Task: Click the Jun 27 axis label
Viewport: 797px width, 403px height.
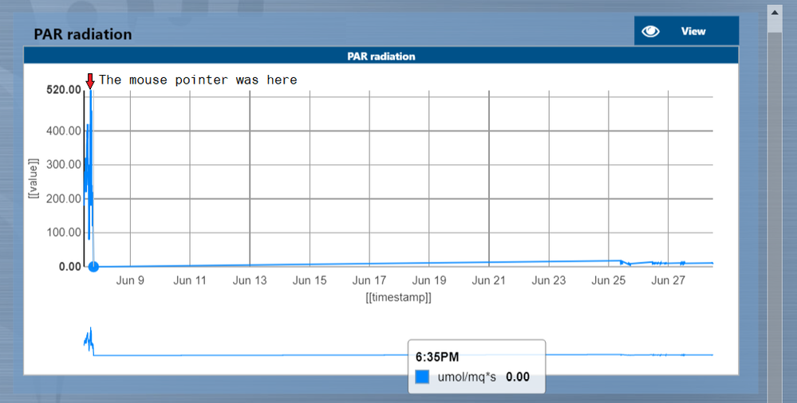Action: click(669, 280)
